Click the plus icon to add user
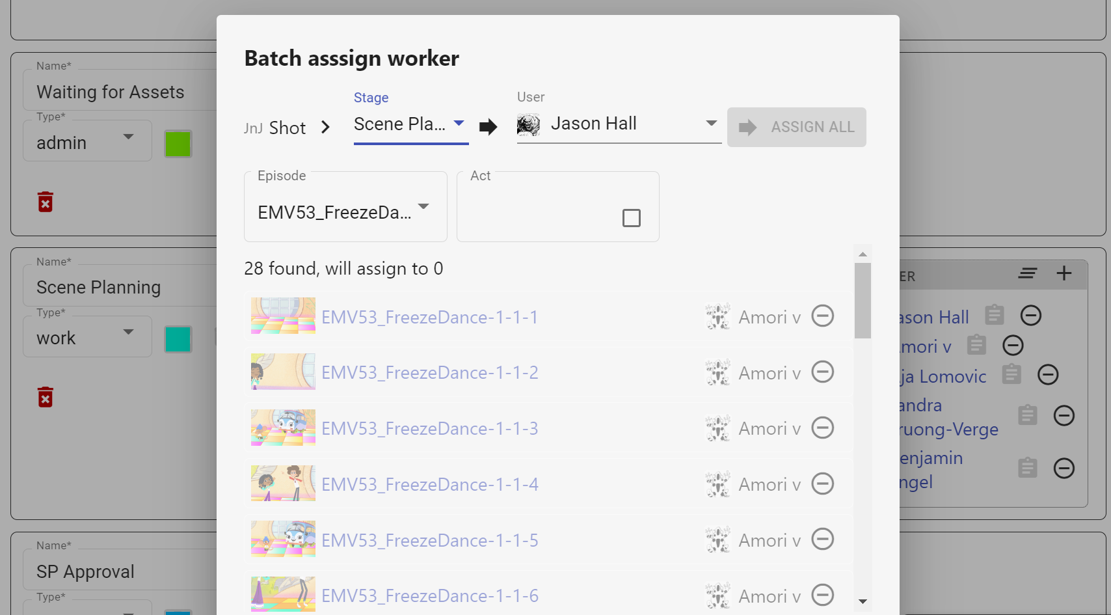The width and height of the screenshot is (1111, 615). coord(1064,273)
